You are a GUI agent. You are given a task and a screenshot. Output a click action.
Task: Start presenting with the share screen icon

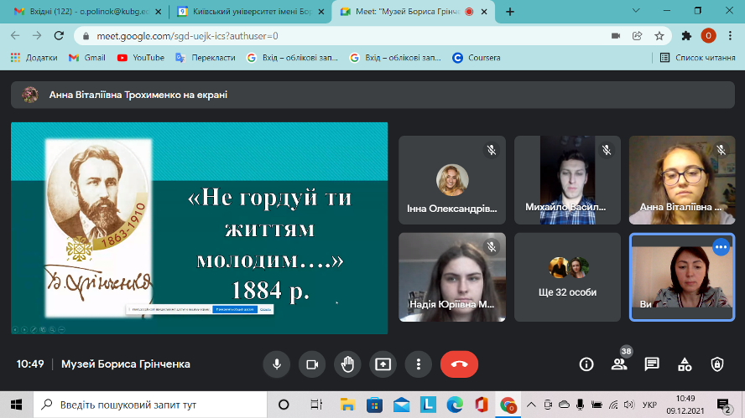pyautogui.click(x=383, y=364)
